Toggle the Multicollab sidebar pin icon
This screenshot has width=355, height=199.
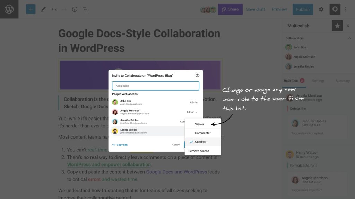(335, 9)
